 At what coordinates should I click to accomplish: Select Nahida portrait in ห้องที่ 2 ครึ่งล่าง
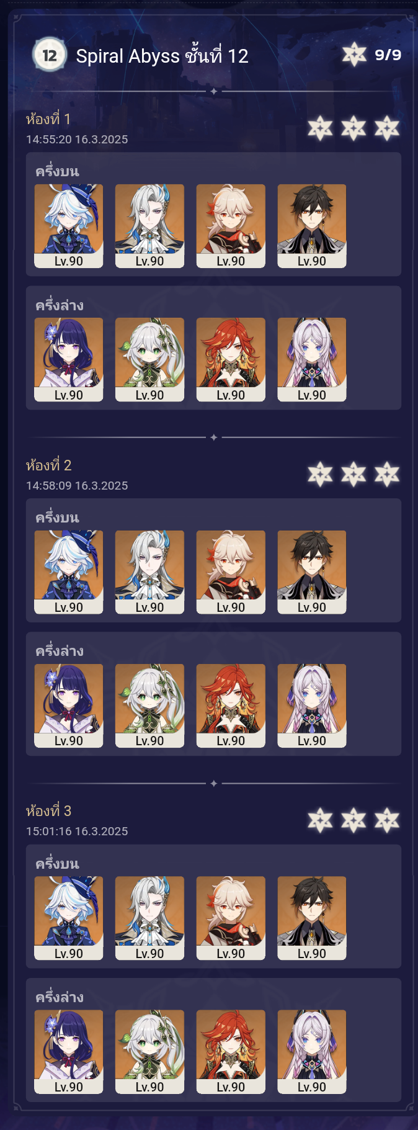149,706
